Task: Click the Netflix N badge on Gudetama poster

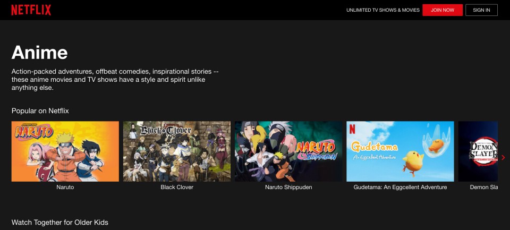Action: pos(352,129)
